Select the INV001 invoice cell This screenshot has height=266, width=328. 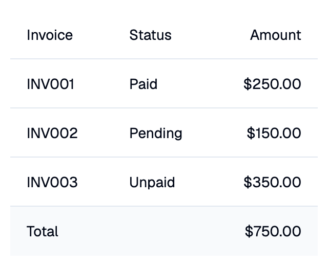[x=50, y=84]
